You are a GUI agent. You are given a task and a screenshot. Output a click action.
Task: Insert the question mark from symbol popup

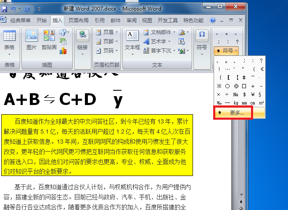[x=261, y=61]
